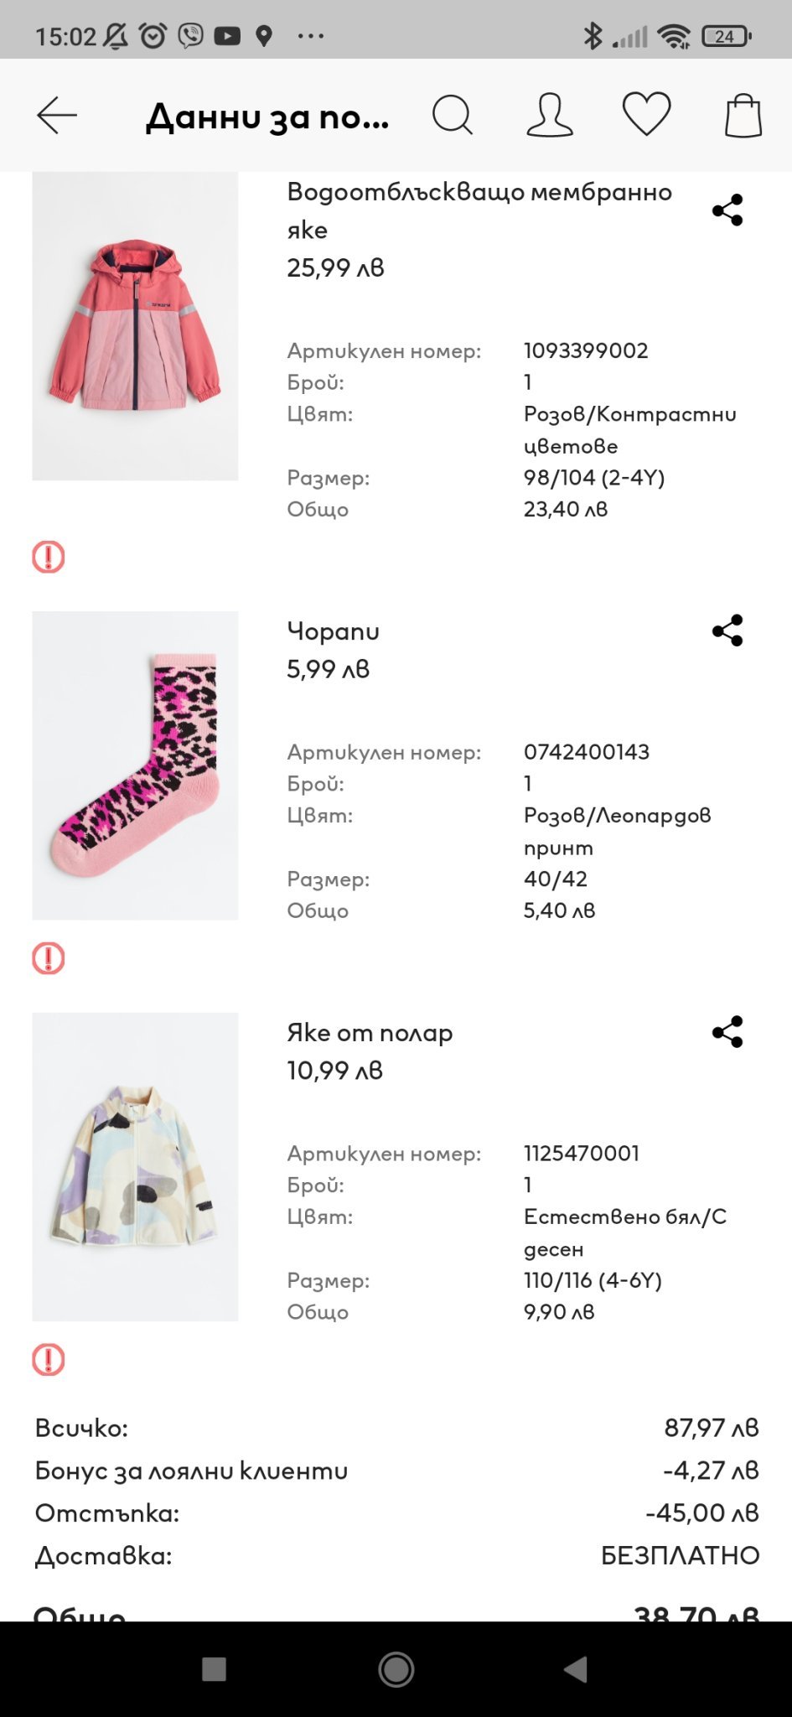Tap warning icon under leopard socks
Image resolution: width=792 pixels, height=1717 pixels.
click(49, 958)
